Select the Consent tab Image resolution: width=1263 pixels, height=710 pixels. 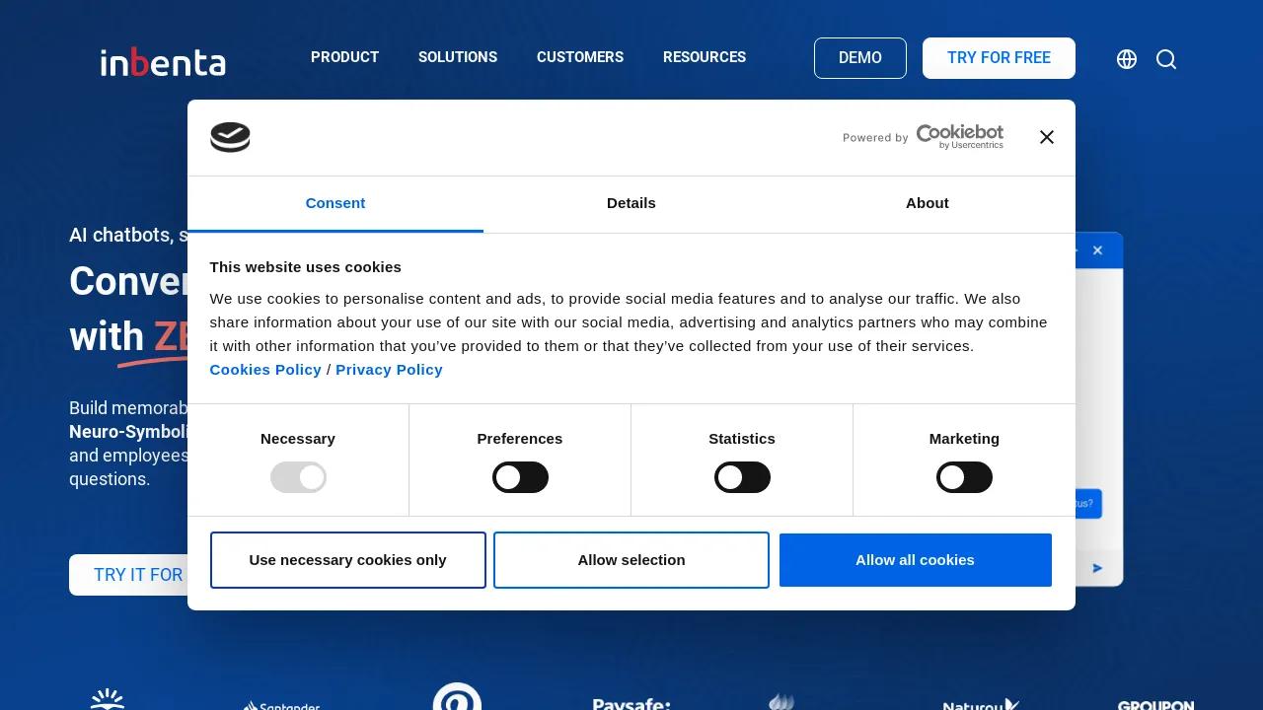click(335, 203)
